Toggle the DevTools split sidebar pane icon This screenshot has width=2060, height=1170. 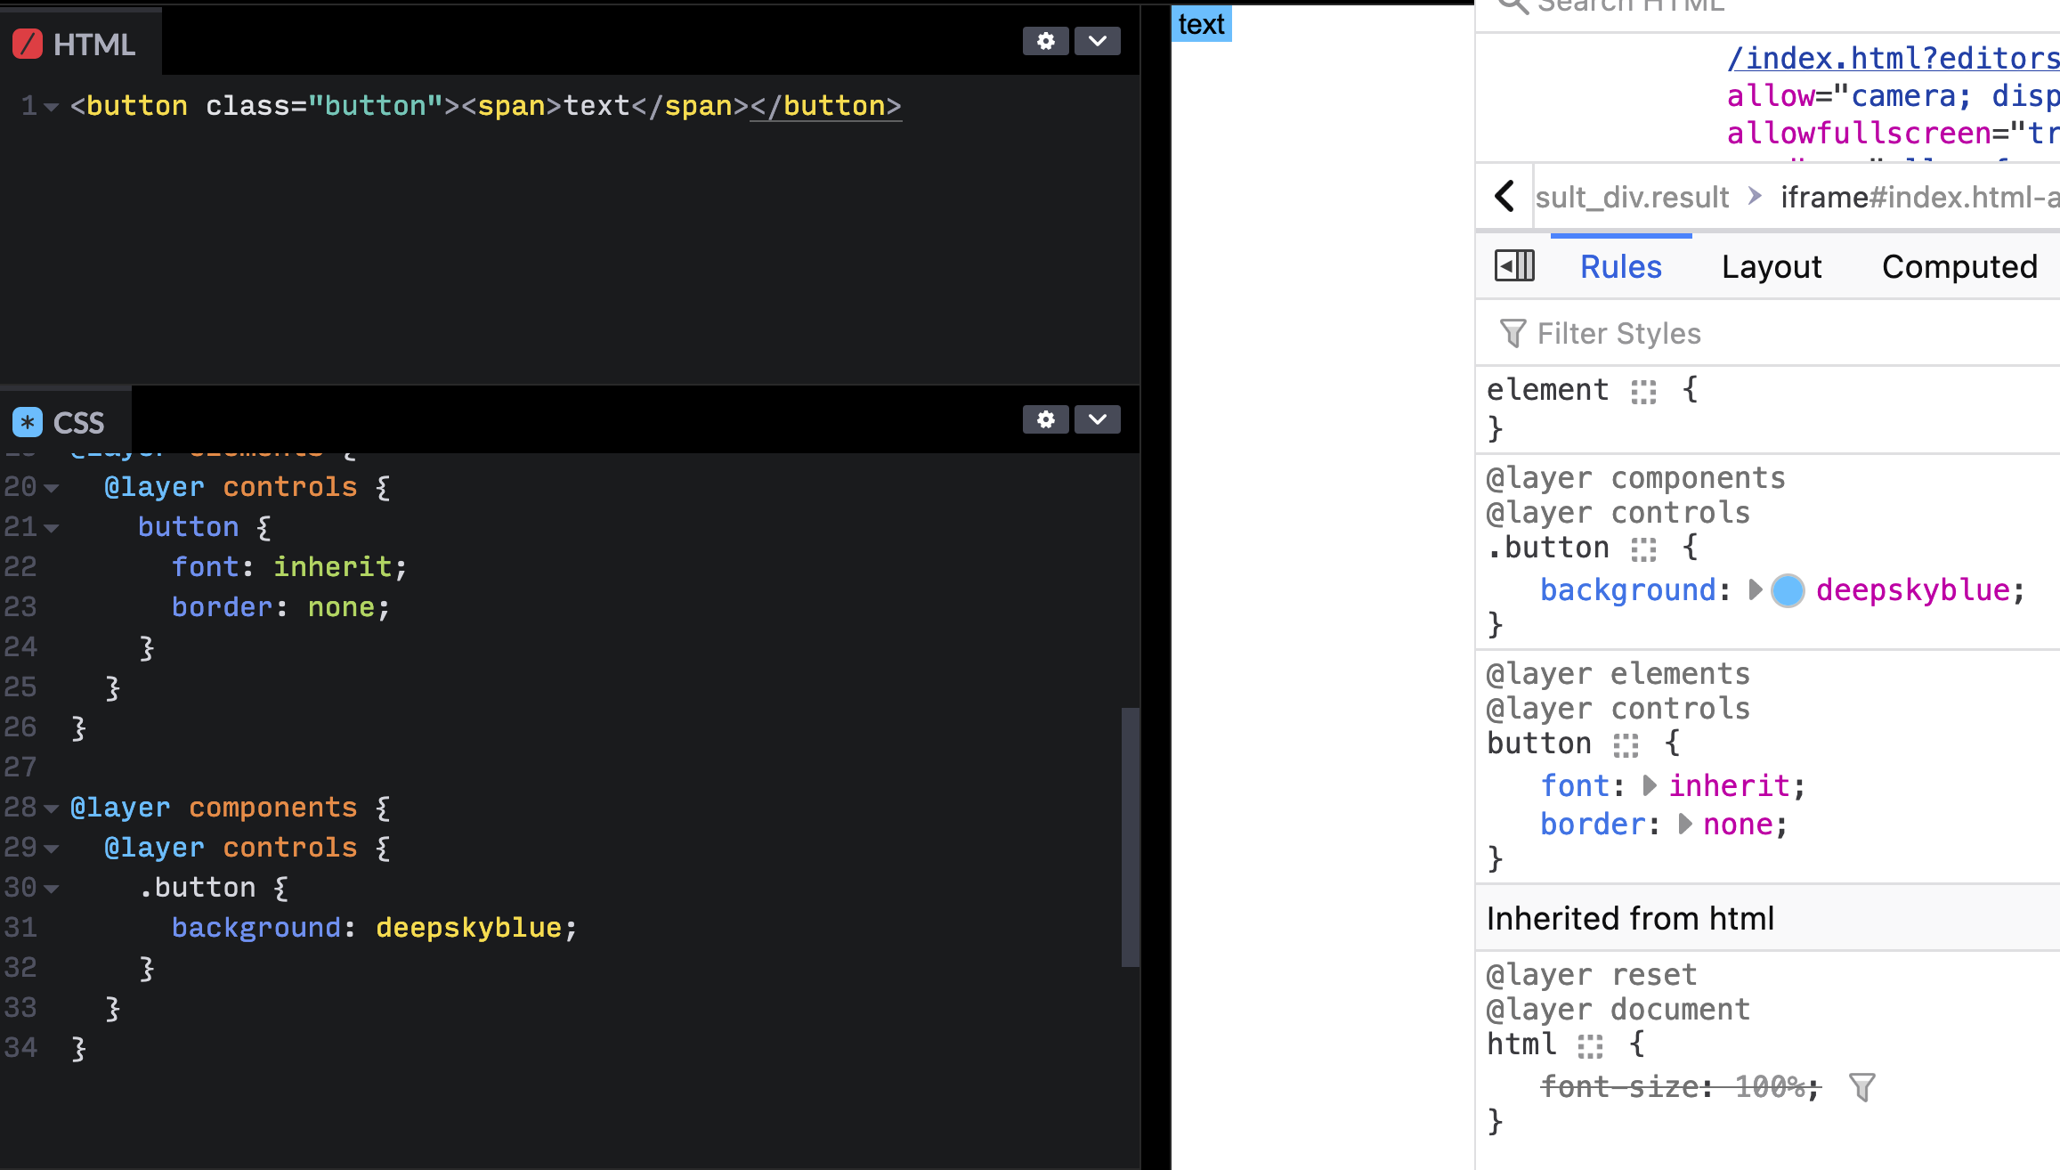(x=1514, y=265)
